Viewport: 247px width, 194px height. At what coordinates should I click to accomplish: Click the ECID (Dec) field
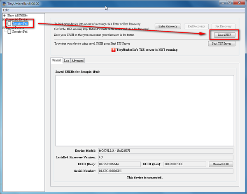(119, 164)
